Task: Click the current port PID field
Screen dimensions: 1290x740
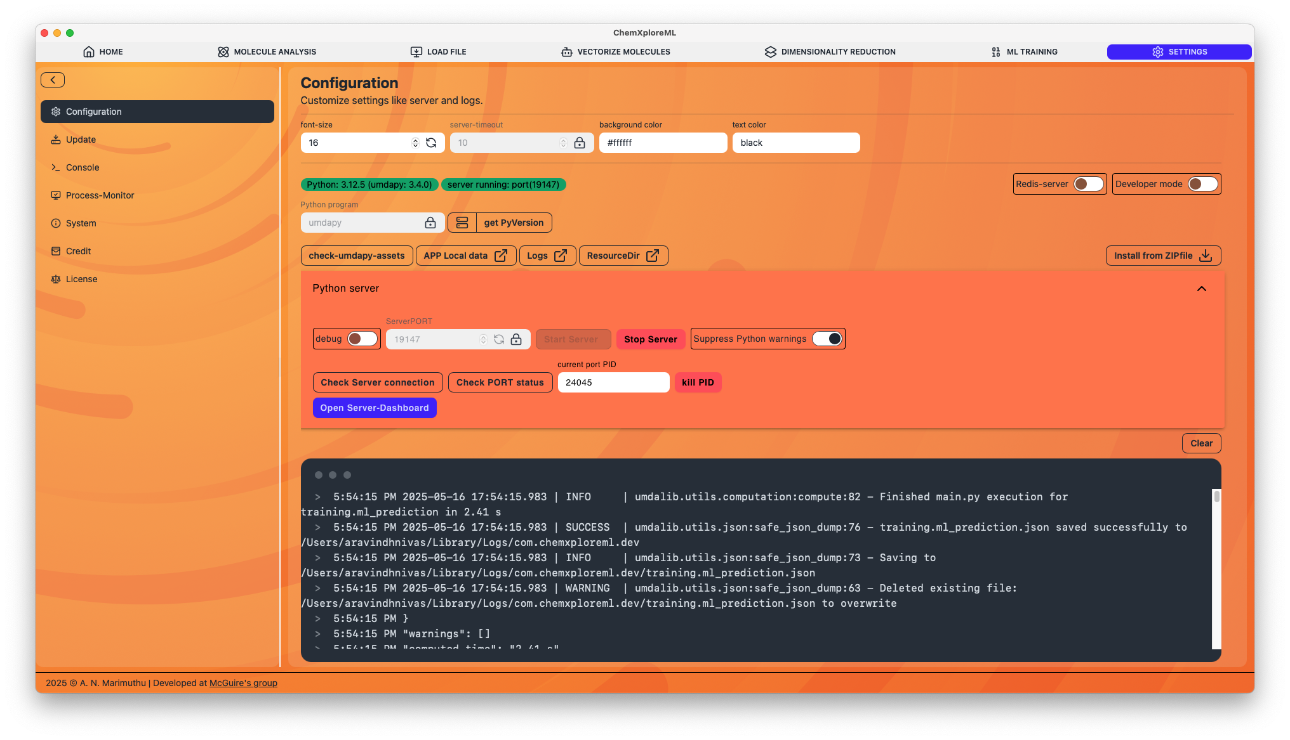Action: tap(613, 382)
